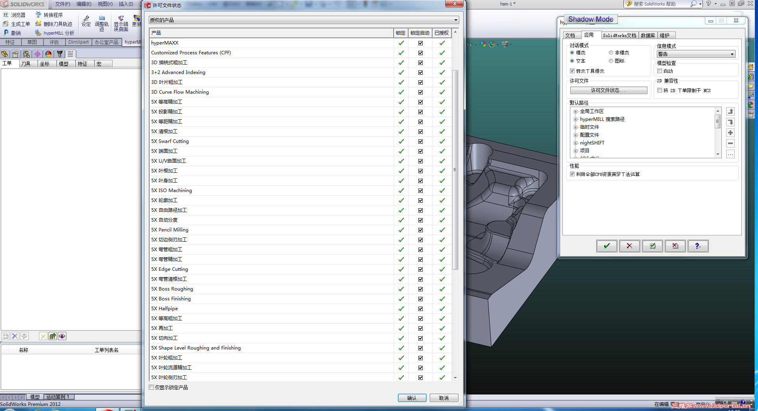758x411 pixels.
Task: Open the SolidWorks search dropdown arrow
Action: (x=700, y=4)
